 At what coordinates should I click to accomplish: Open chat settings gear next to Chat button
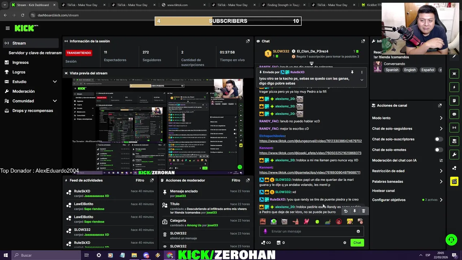(345, 243)
